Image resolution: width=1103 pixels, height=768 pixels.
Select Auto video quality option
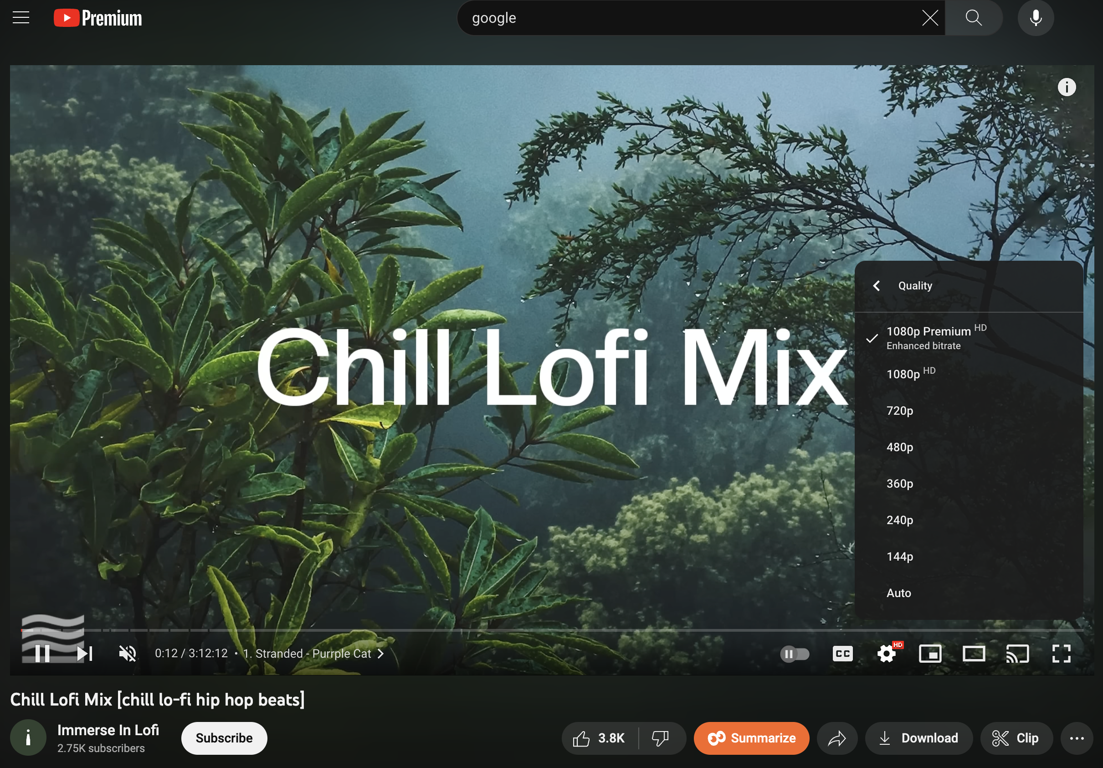click(899, 593)
